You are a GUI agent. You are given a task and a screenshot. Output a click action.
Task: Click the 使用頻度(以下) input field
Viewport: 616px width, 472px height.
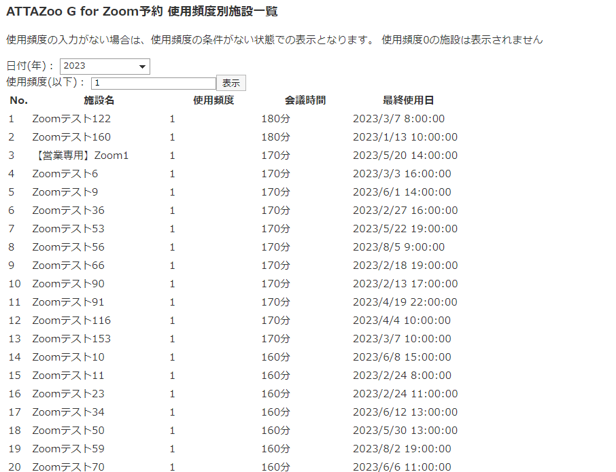pos(153,83)
